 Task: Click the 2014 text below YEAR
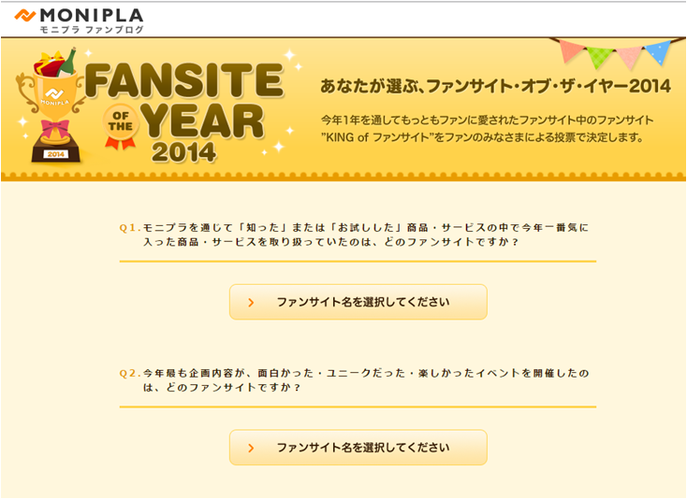point(184,152)
